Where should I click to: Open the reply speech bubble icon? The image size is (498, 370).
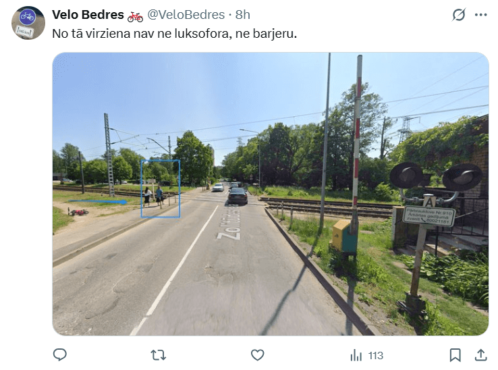pos(59,354)
